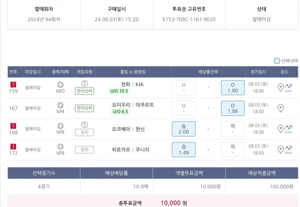Image resolution: width=300 pixels, height=207 pixels.
Task: Click the 한화 : KIA match title
Action: click(132, 85)
